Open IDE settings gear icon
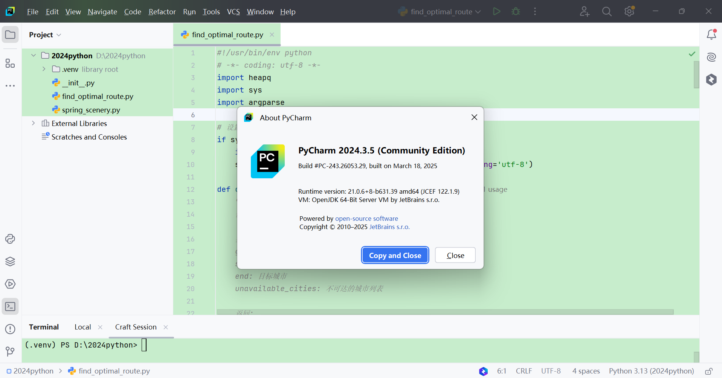Image resolution: width=722 pixels, height=378 pixels. (629, 12)
